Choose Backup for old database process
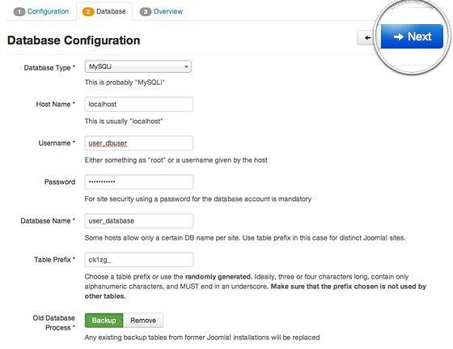 (104, 321)
